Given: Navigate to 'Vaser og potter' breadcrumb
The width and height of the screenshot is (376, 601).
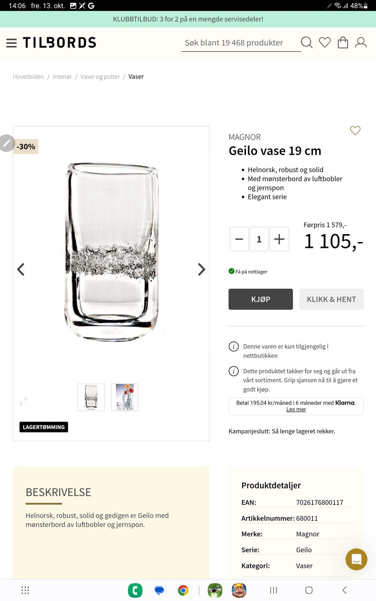Looking at the screenshot, I should pos(100,76).
